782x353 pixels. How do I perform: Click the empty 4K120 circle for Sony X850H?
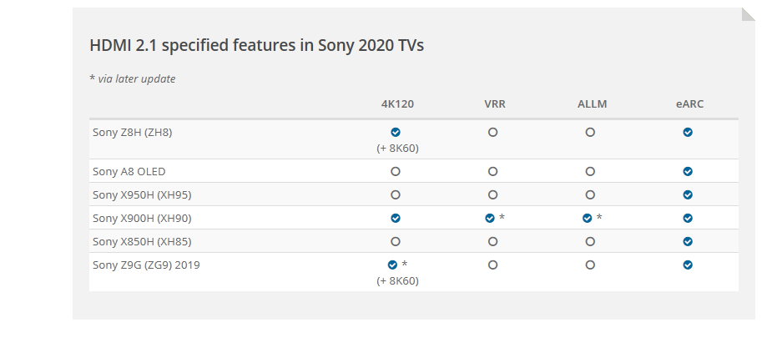[396, 241]
